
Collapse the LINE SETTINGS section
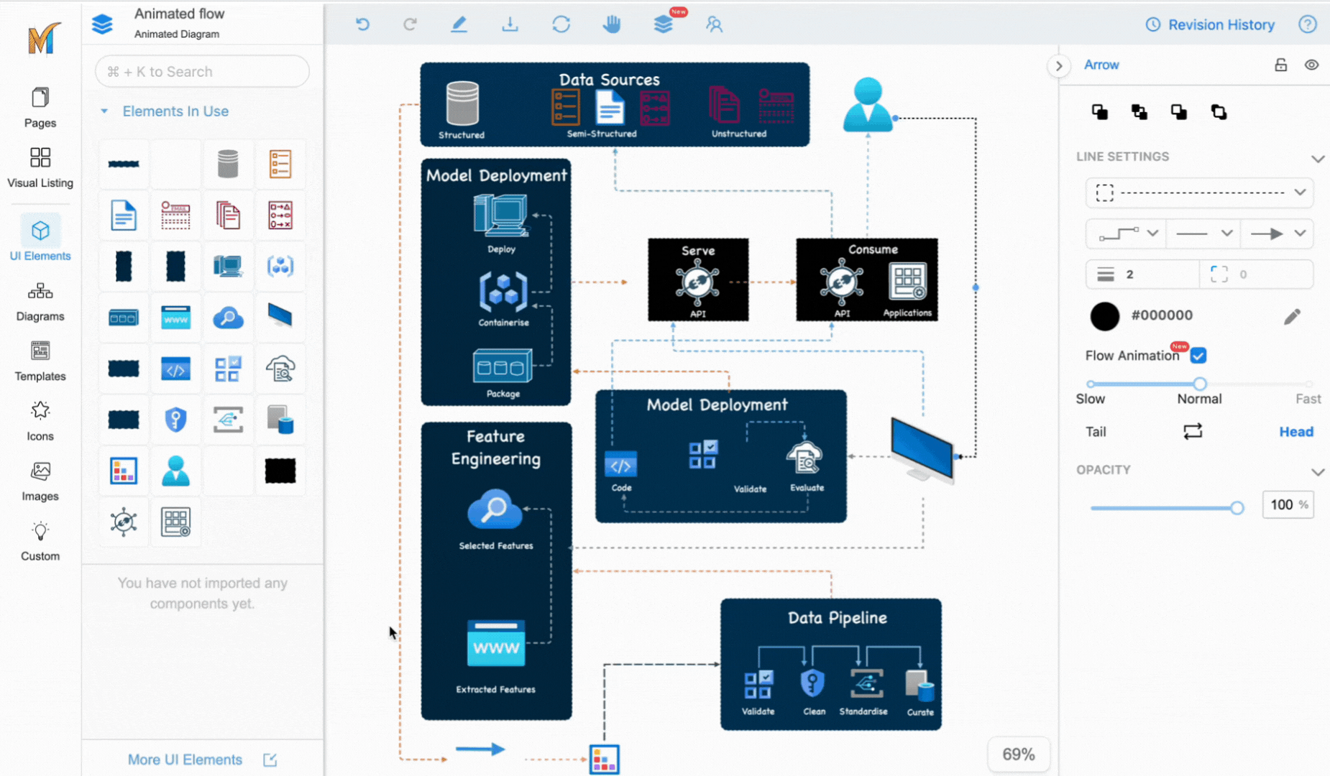[x=1317, y=159]
